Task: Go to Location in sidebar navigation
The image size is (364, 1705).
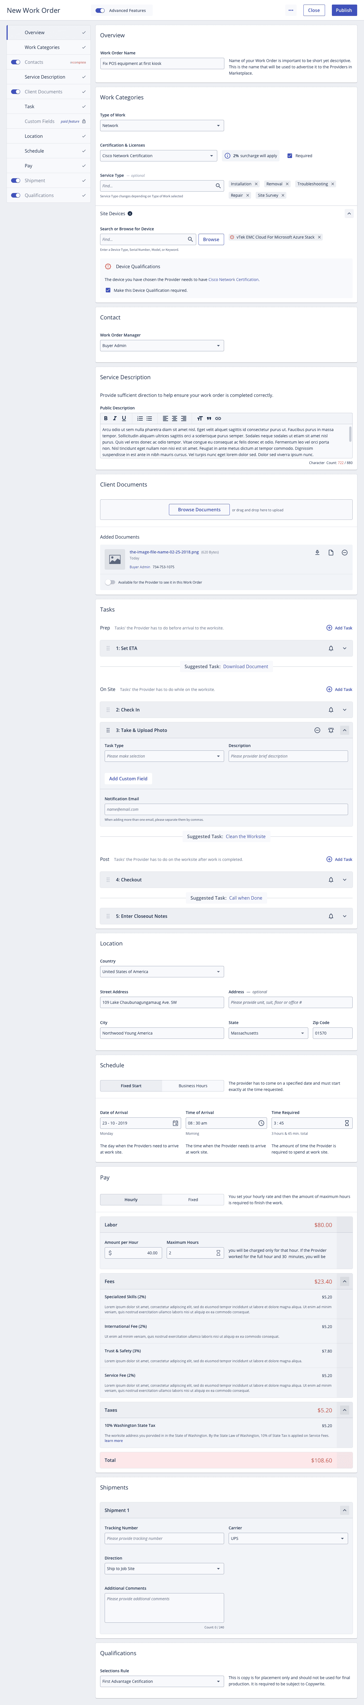Action: coord(34,136)
